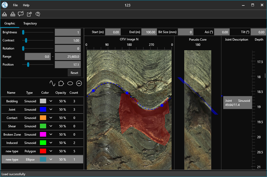Open the Joint color dropdown arrow

coord(51,110)
